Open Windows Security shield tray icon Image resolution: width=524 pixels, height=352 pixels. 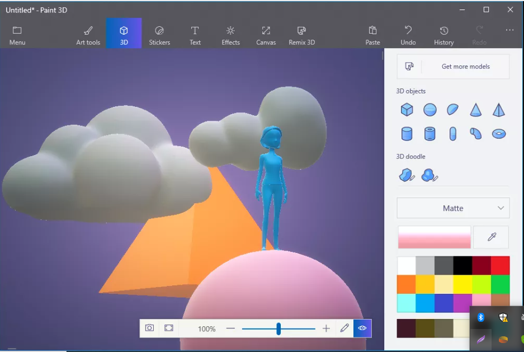click(503, 317)
